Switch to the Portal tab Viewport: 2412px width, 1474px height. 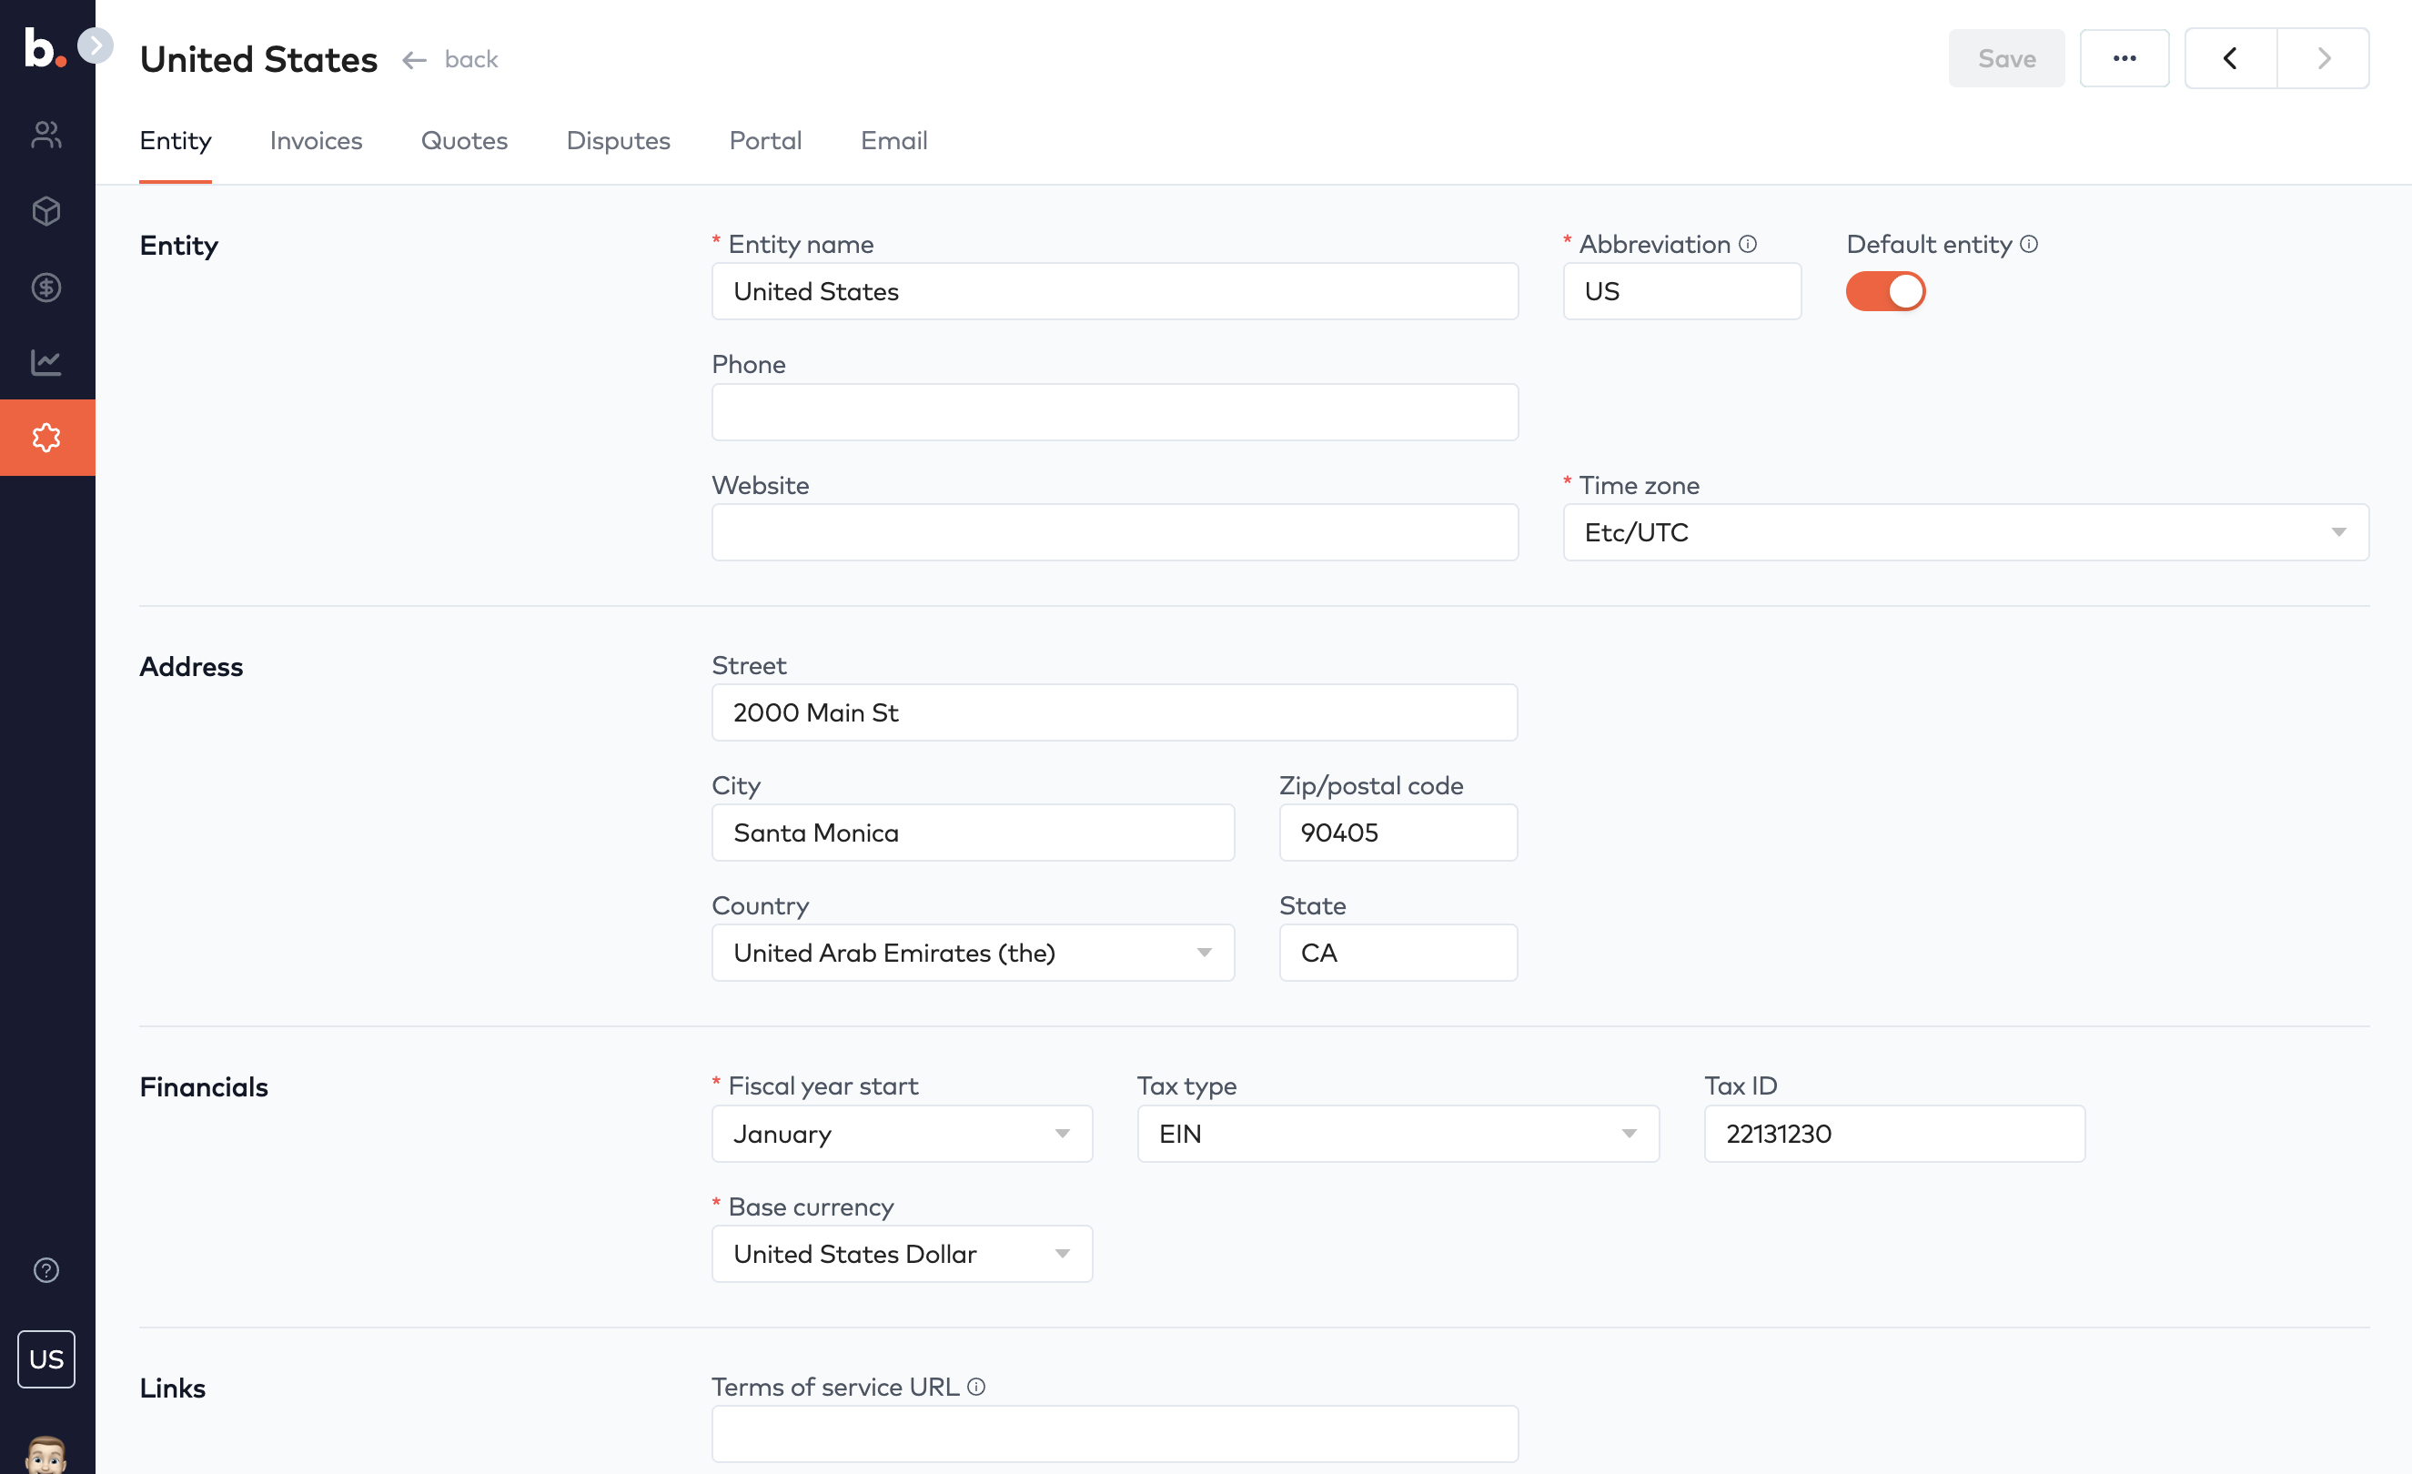[x=765, y=141]
